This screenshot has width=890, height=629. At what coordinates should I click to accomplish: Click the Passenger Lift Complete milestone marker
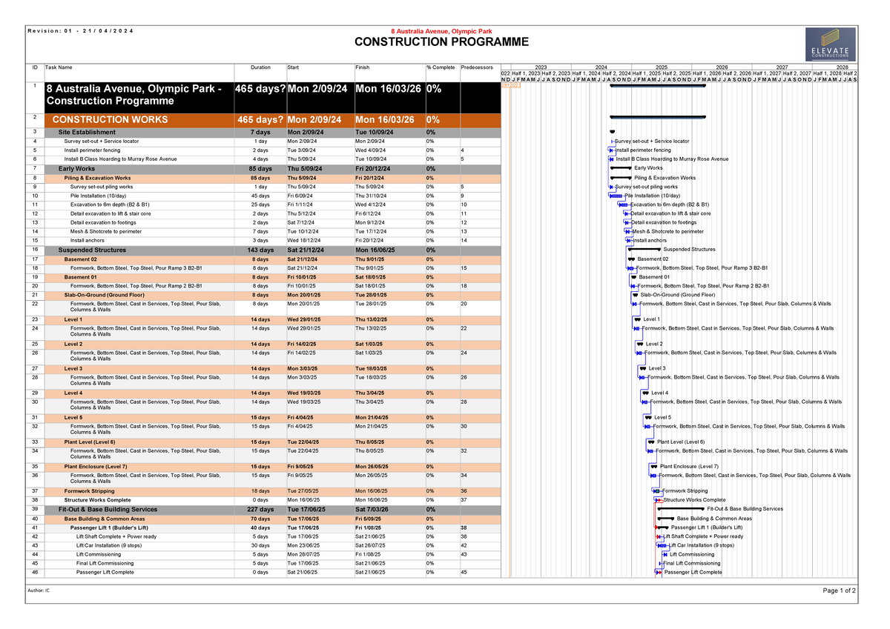click(659, 572)
